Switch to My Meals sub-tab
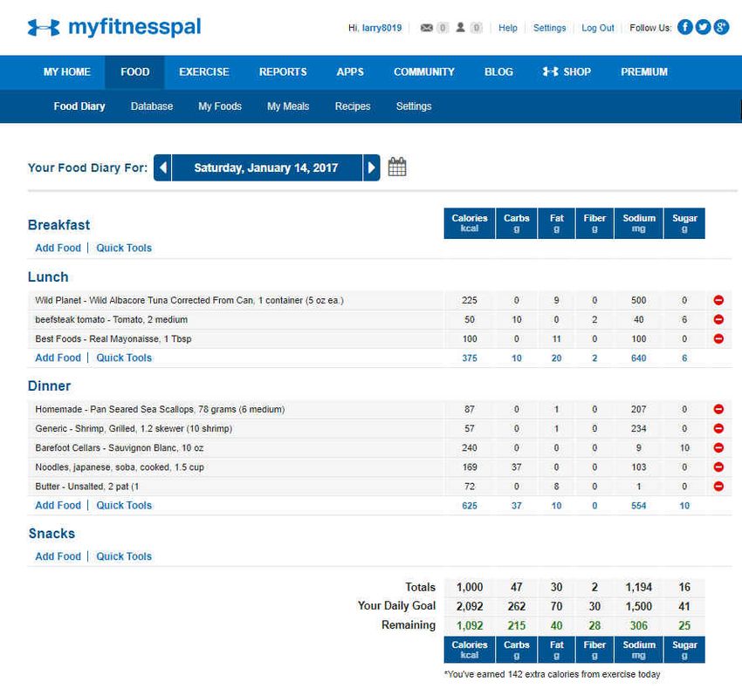742x695 pixels. [x=288, y=106]
